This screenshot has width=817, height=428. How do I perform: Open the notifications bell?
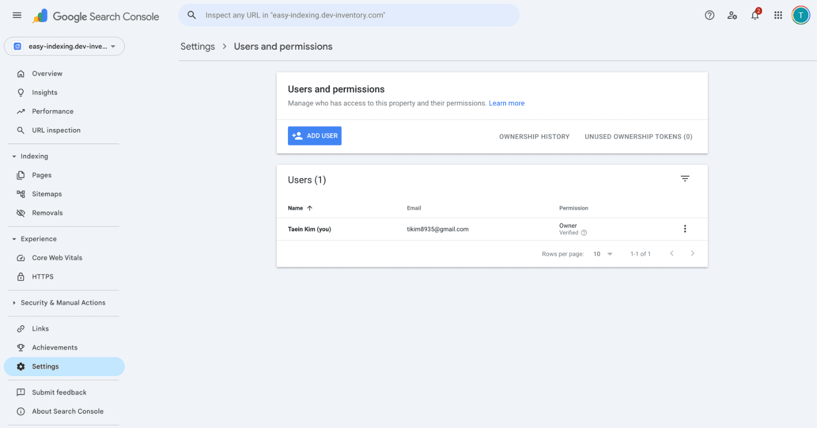coord(755,15)
